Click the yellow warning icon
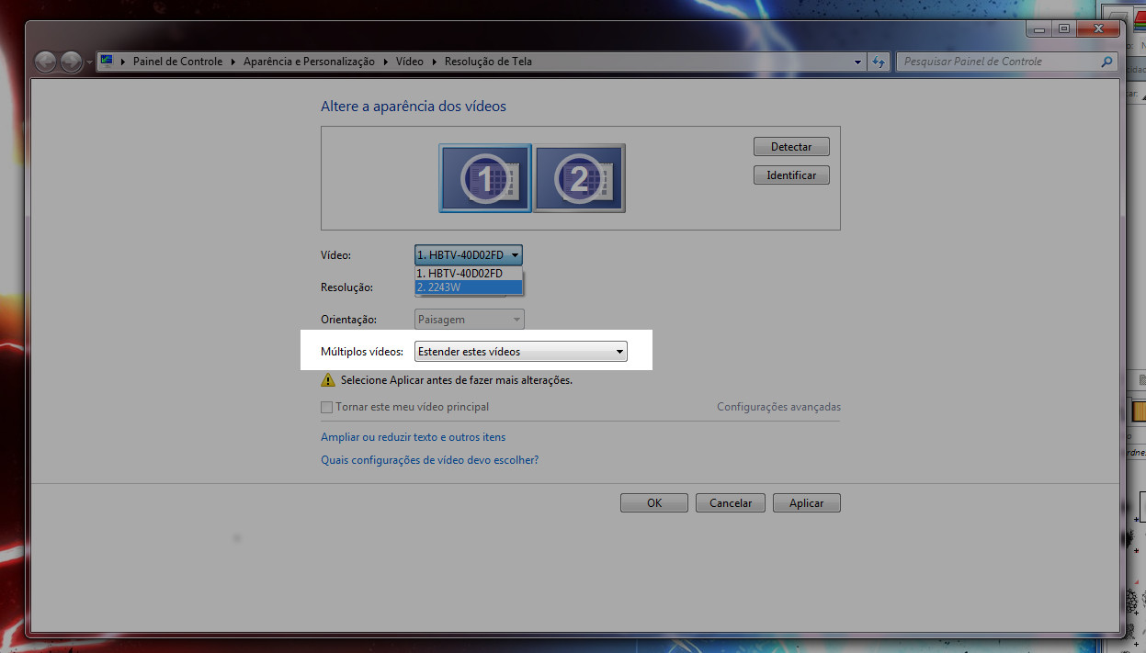1146x653 pixels. click(x=328, y=380)
